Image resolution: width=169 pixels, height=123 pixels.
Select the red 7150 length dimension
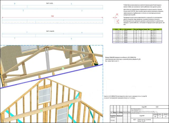tap(52, 16)
